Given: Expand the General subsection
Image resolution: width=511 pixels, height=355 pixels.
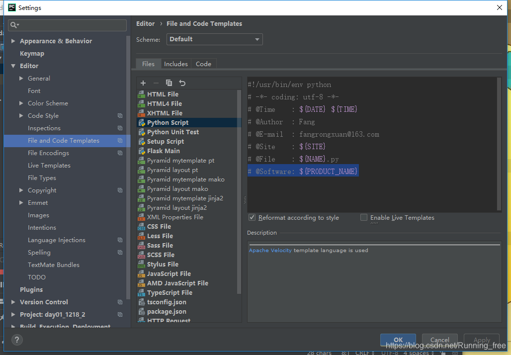Looking at the screenshot, I should (21, 78).
